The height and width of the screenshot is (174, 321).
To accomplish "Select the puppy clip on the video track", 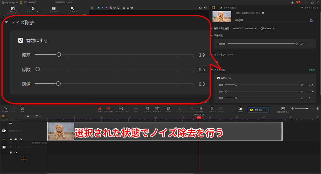I will (165, 131).
